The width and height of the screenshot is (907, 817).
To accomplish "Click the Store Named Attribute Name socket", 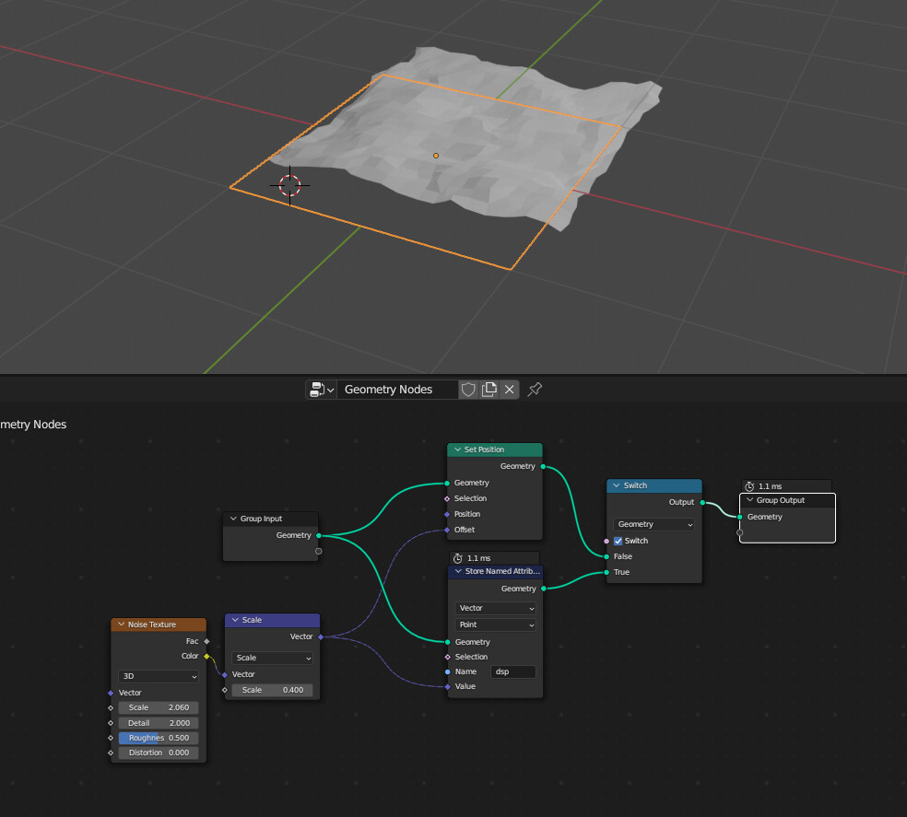I will pos(448,671).
